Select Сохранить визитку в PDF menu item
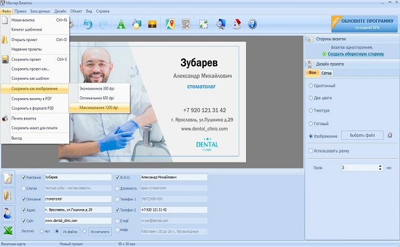 [x=35, y=99]
